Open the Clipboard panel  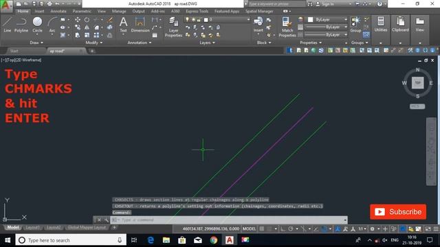(400, 25)
